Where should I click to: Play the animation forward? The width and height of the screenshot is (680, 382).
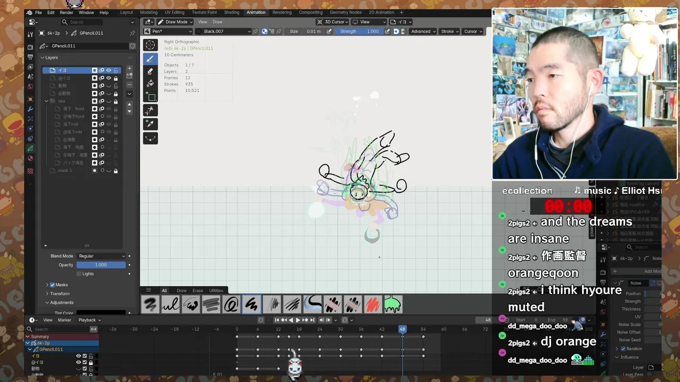[x=298, y=320]
